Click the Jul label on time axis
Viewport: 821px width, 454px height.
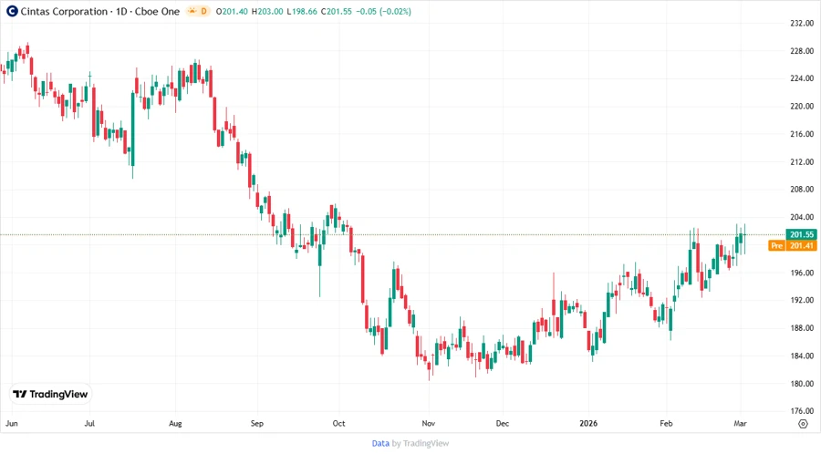click(x=89, y=423)
